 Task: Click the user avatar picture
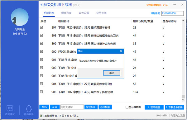(20, 17)
